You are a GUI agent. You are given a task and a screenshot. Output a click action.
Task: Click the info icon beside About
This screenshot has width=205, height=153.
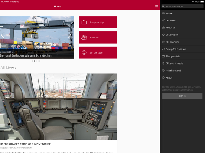(163, 78)
